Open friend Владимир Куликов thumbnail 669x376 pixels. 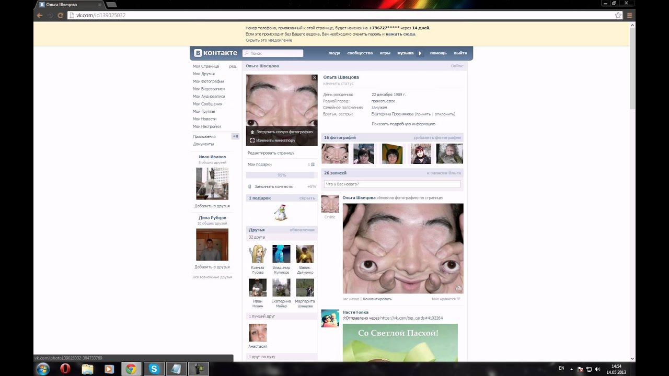[281, 254]
